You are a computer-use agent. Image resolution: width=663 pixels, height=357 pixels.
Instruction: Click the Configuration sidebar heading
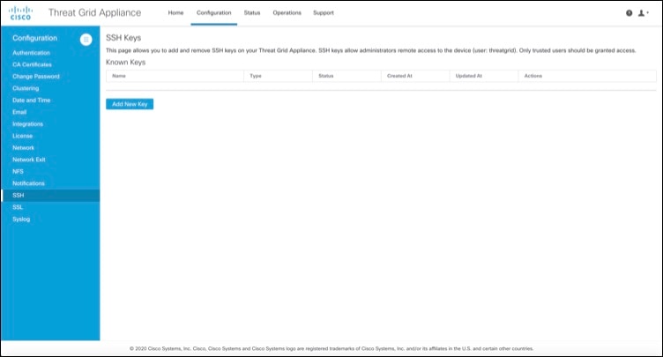[x=34, y=38]
